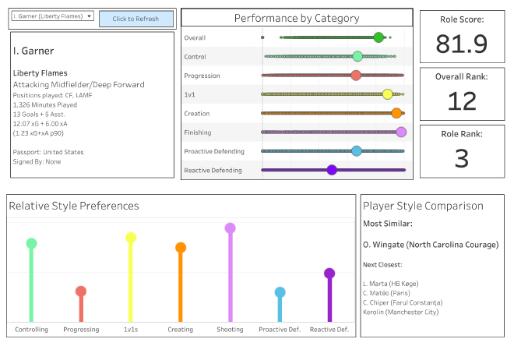
Task: Click the Reactive Def. lollipop marker
Action: tap(329, 273)
